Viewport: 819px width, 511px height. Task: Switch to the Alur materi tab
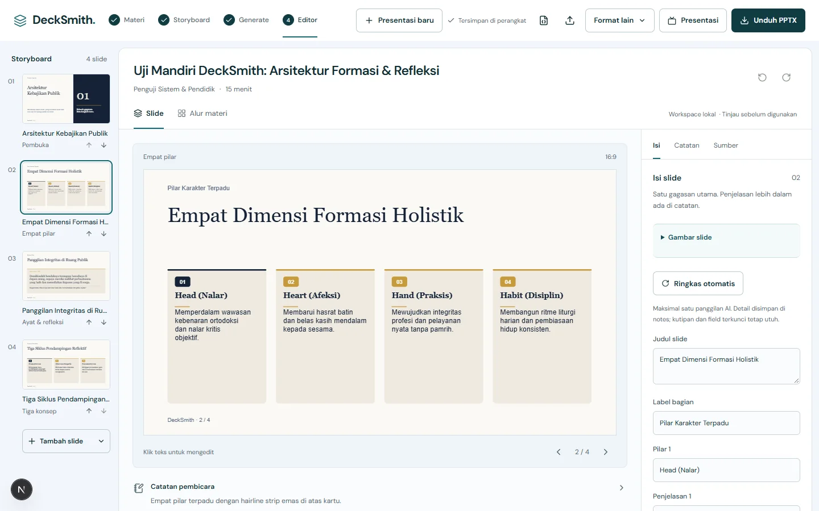coord(202,114)
